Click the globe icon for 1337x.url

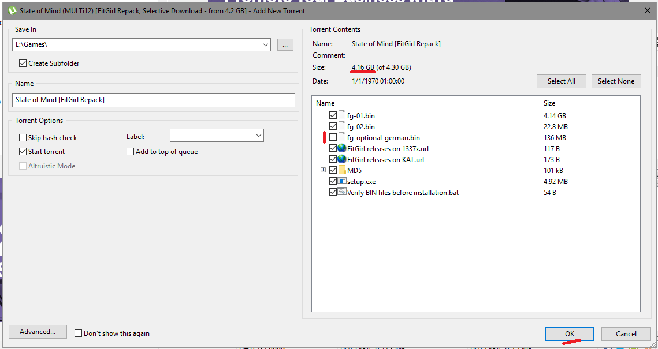[x=341, y=148]
